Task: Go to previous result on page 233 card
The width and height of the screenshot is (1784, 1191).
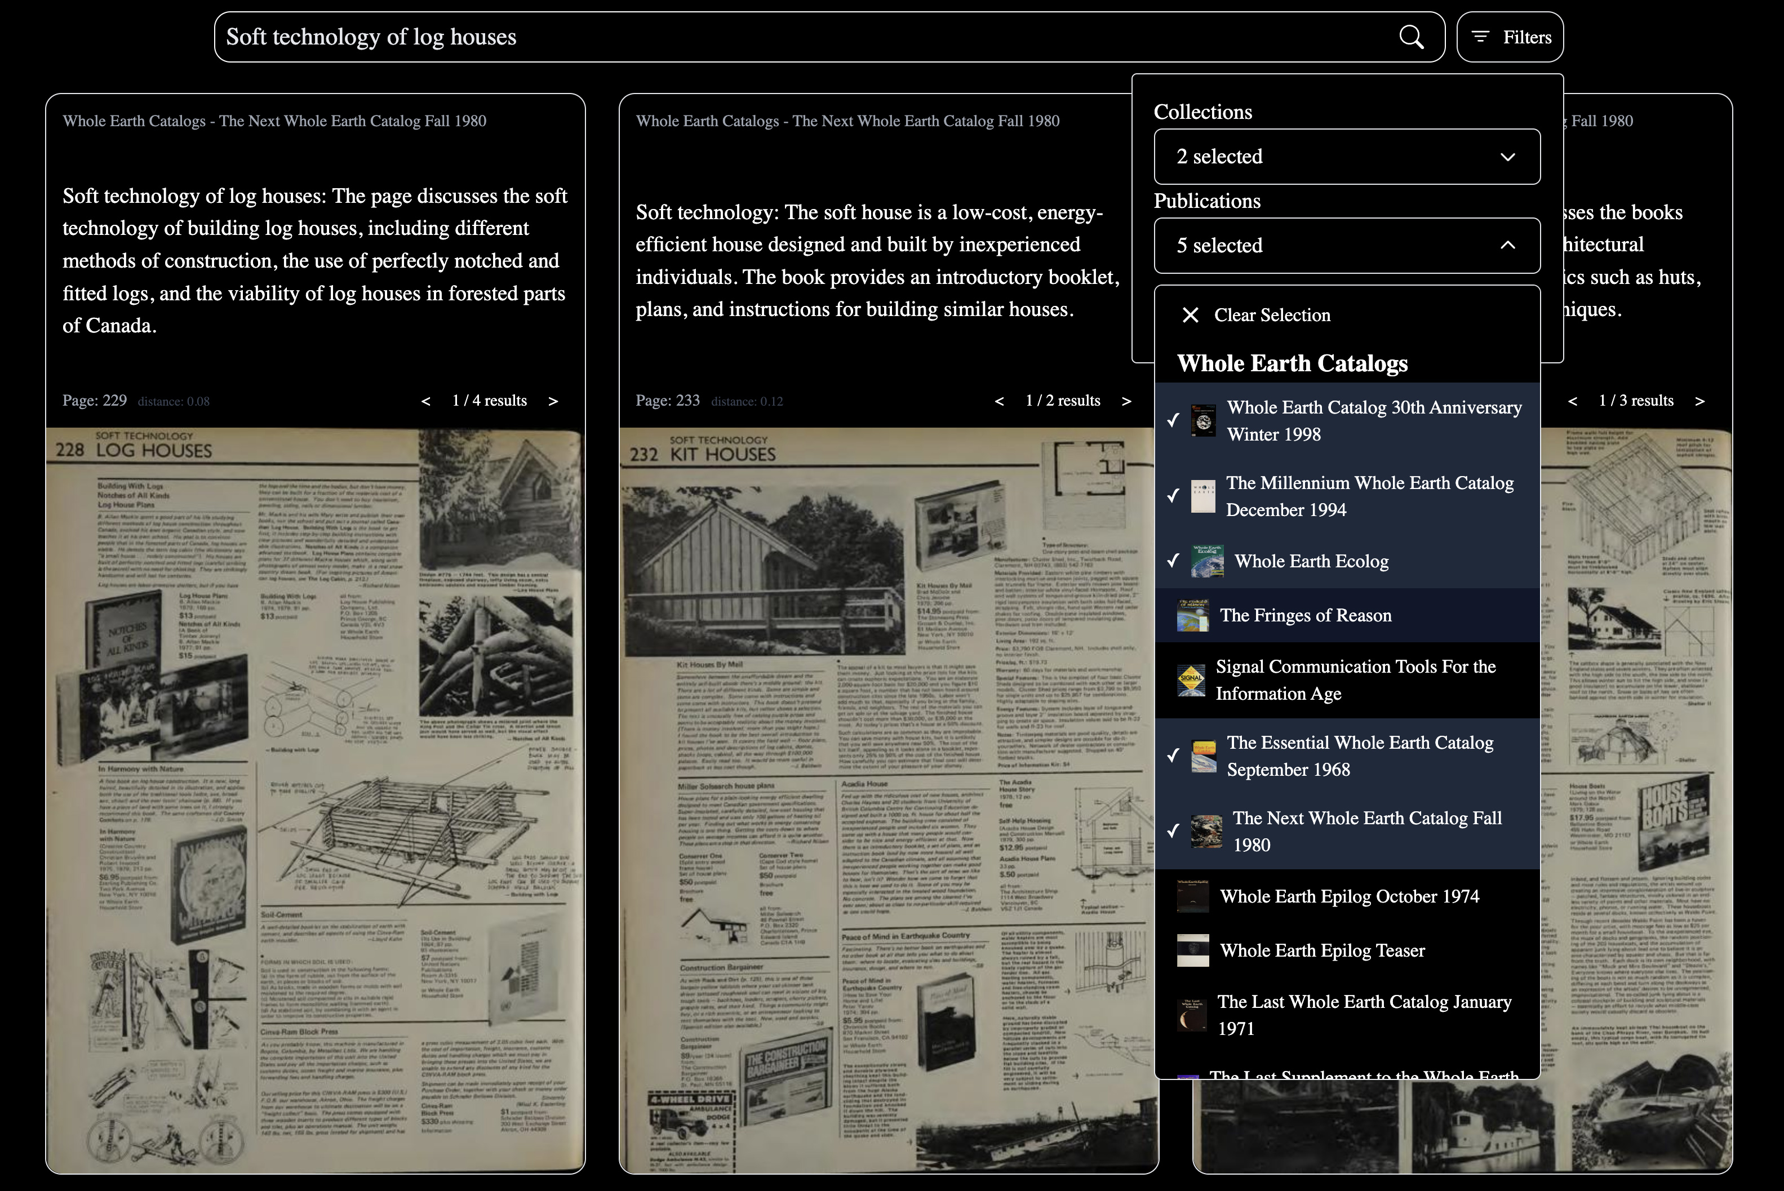Action: [998, 401]
